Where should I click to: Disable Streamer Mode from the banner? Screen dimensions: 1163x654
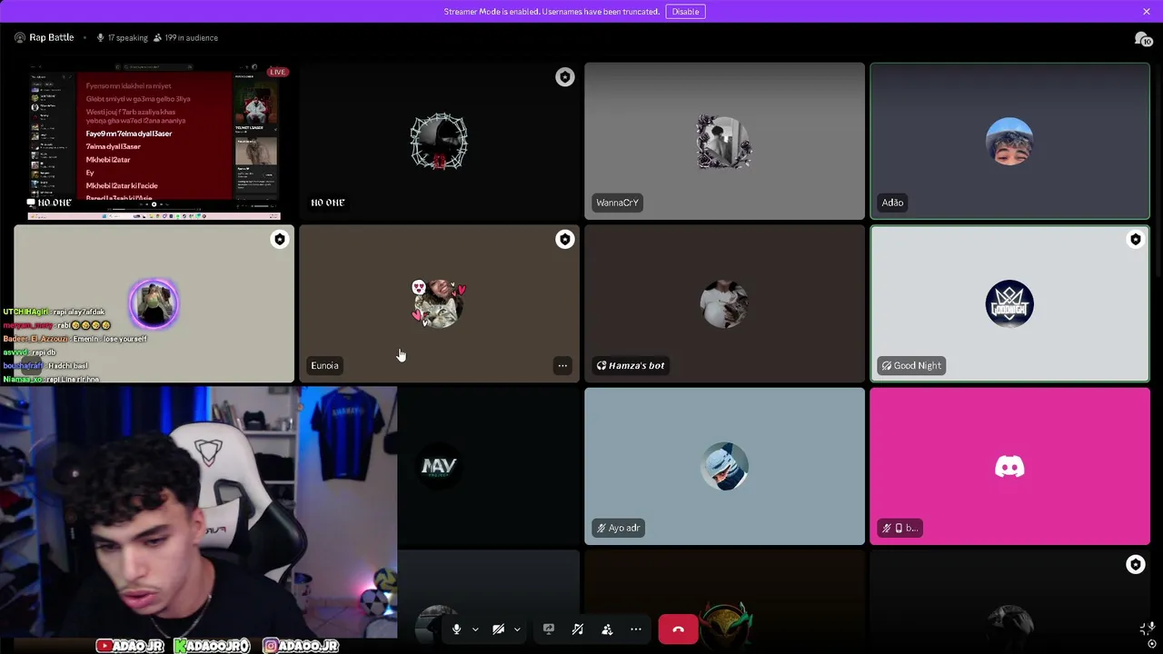tap(685, 12)
